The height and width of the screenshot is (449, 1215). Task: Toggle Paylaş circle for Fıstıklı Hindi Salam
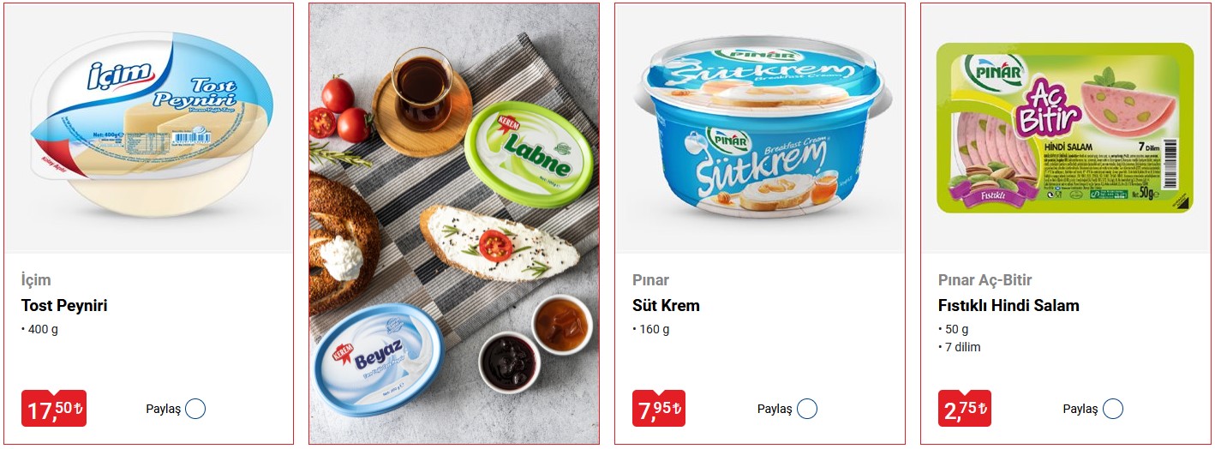coord(1113,409)
